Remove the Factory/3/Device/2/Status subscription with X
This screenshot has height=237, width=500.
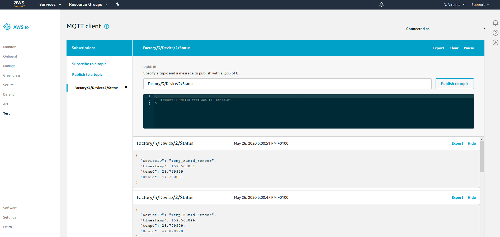[x=126, y=87]
